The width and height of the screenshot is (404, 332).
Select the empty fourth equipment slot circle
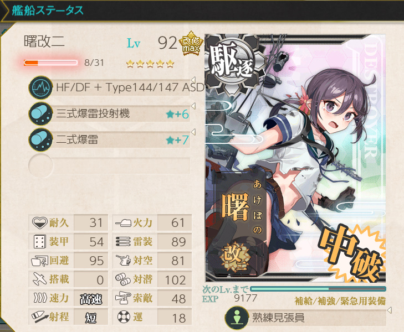[40, 166]
